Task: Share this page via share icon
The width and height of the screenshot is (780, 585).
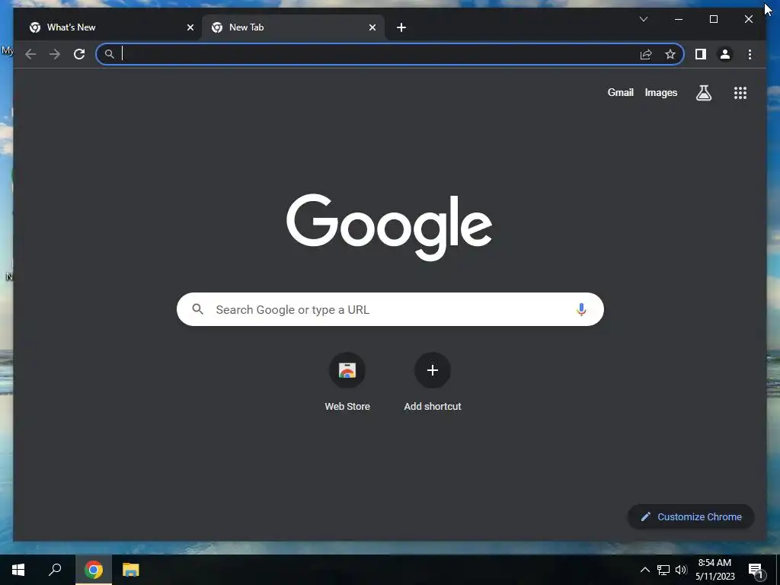Action: [646, 54]
